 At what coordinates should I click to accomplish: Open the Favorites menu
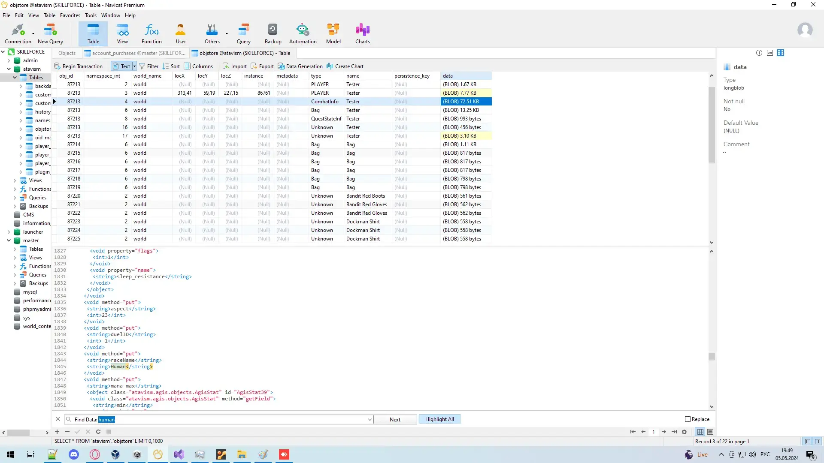(x=70, y=15)
